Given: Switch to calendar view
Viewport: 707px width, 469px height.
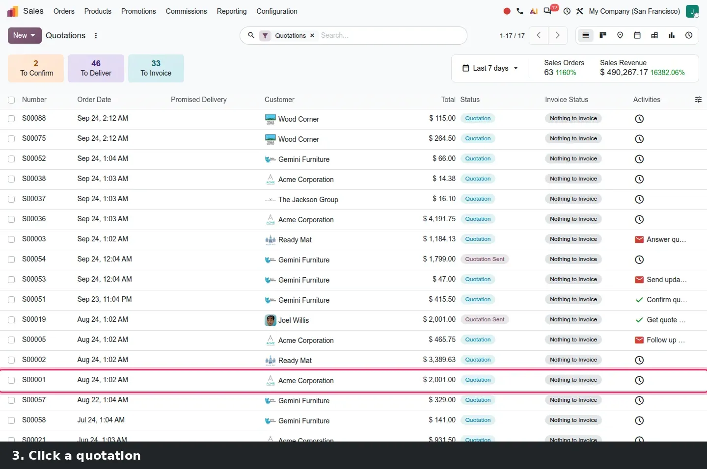Looking at the screenshot, I should pos(637,35).
